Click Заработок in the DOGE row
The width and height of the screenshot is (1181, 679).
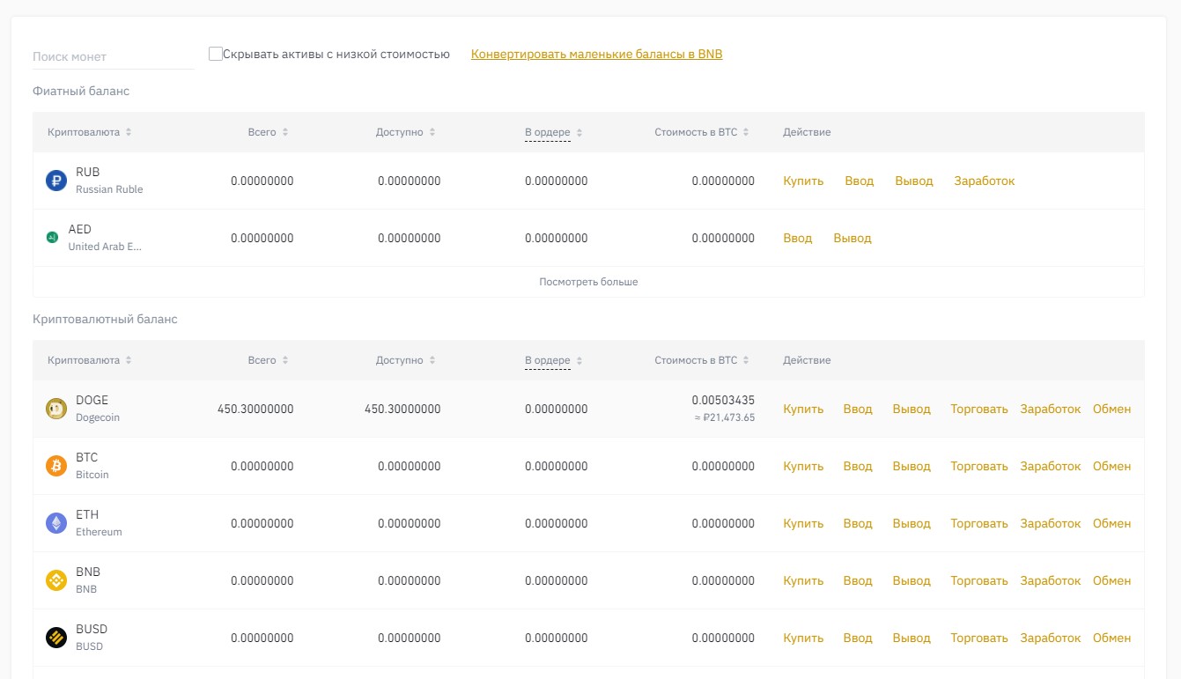1051,409
